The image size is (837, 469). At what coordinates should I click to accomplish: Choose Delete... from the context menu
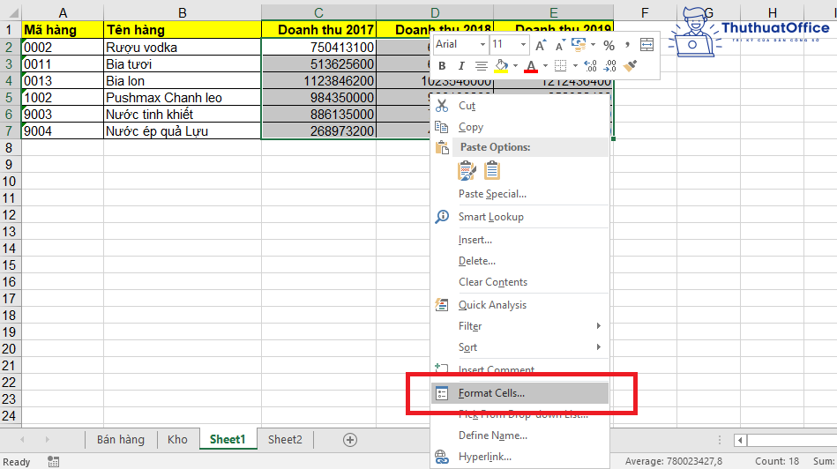point(519,261)
